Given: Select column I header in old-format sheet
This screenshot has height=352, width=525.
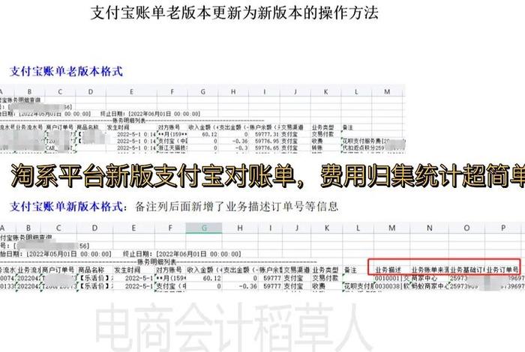Looking at the screenshot, I should click(x=264, y=91).
